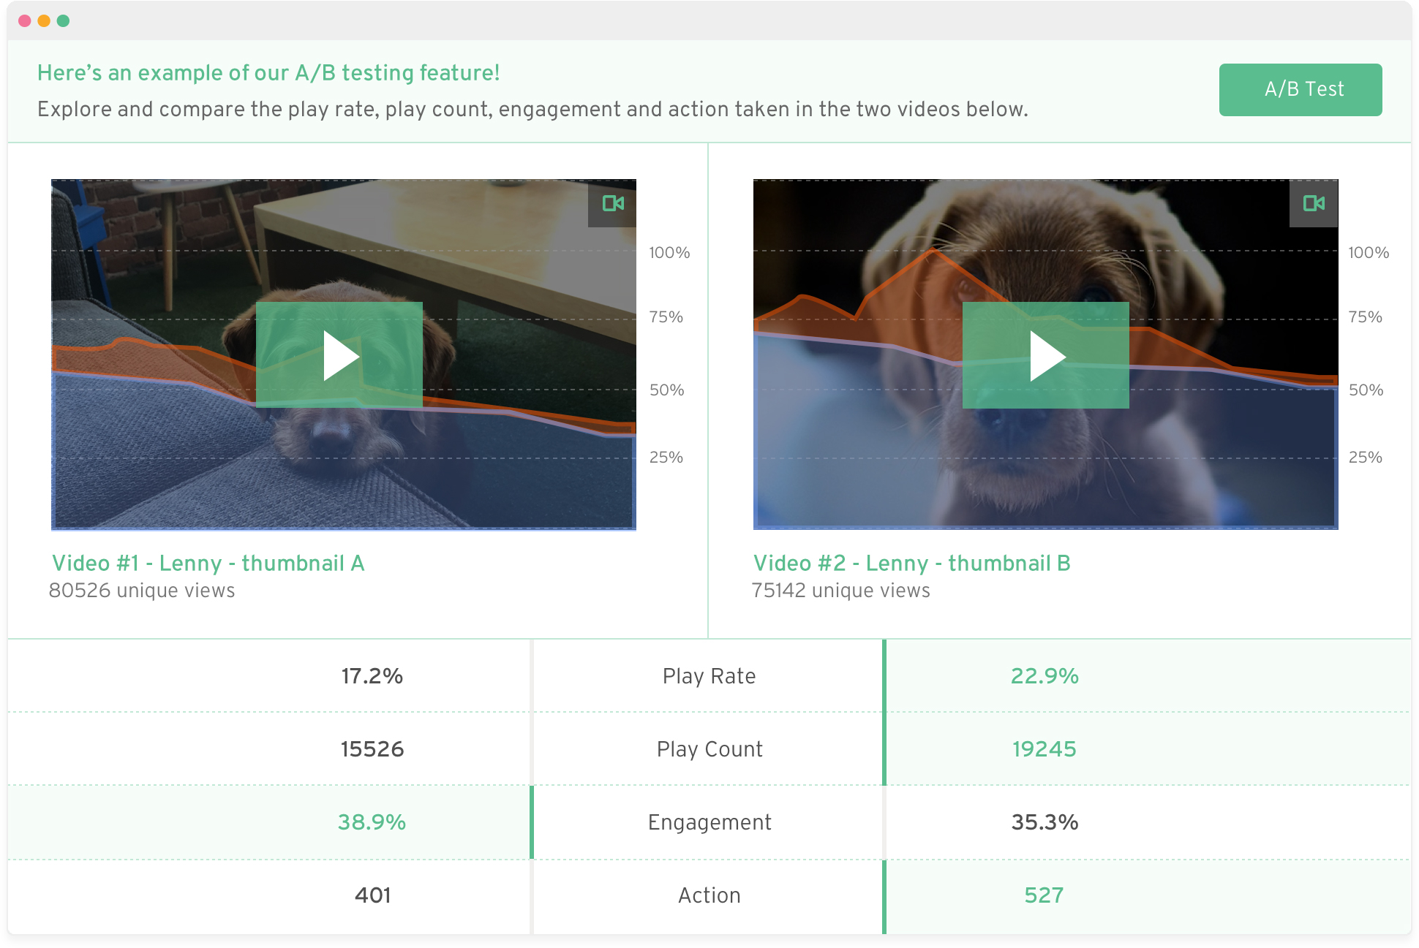Screen dimensions: 1419x948
Task: Click the 15526 play count value
Action: coord(372,749)
